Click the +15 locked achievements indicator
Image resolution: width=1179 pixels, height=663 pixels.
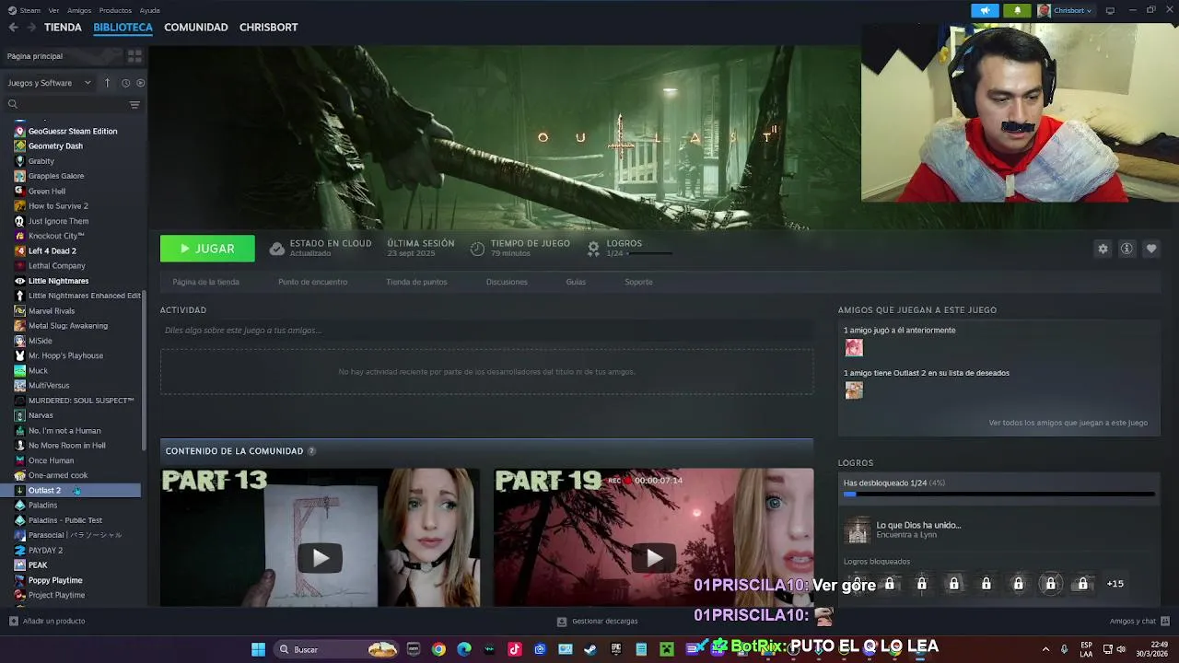tap(1115, 584)
